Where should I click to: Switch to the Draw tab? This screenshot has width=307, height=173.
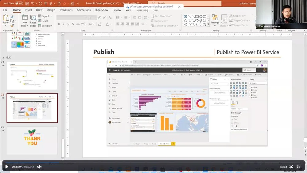coord(39,10)
